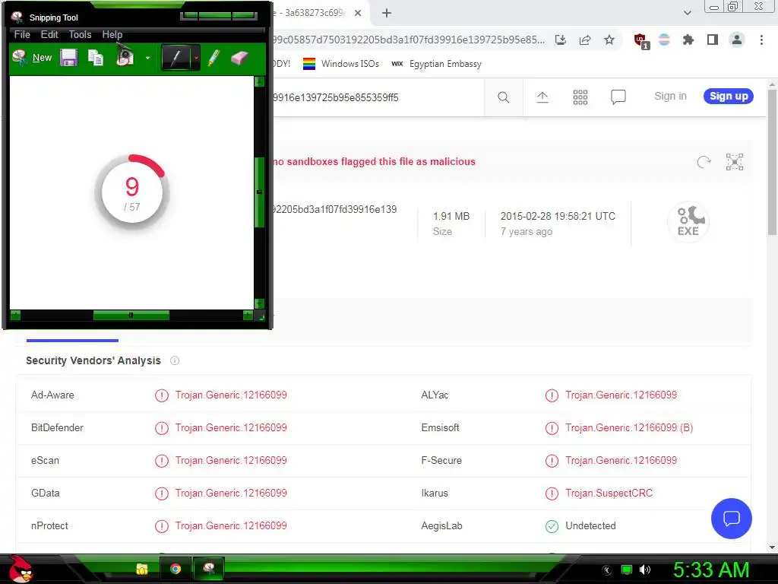Screen dimensions: 778x584
Task: Click the 5:33 AM taskbar clock
Action: point(711,570)
